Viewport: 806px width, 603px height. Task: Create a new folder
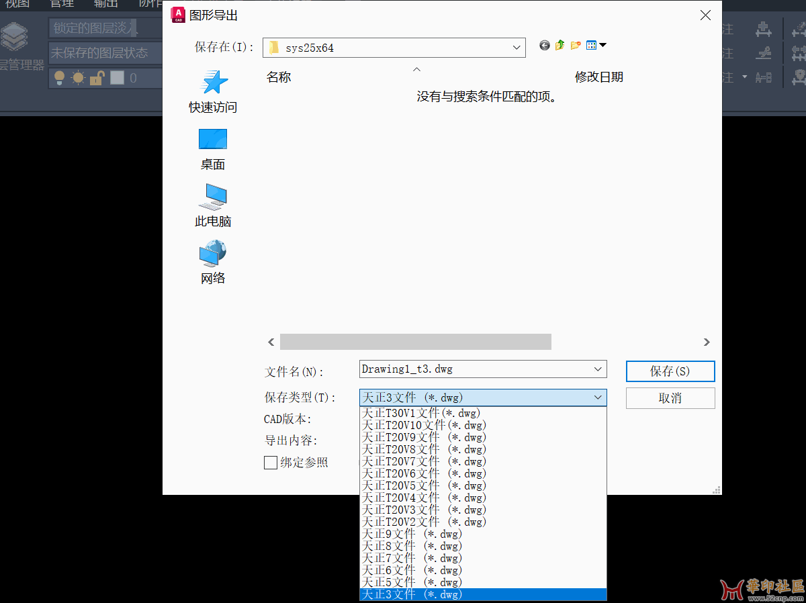(576, 46)
